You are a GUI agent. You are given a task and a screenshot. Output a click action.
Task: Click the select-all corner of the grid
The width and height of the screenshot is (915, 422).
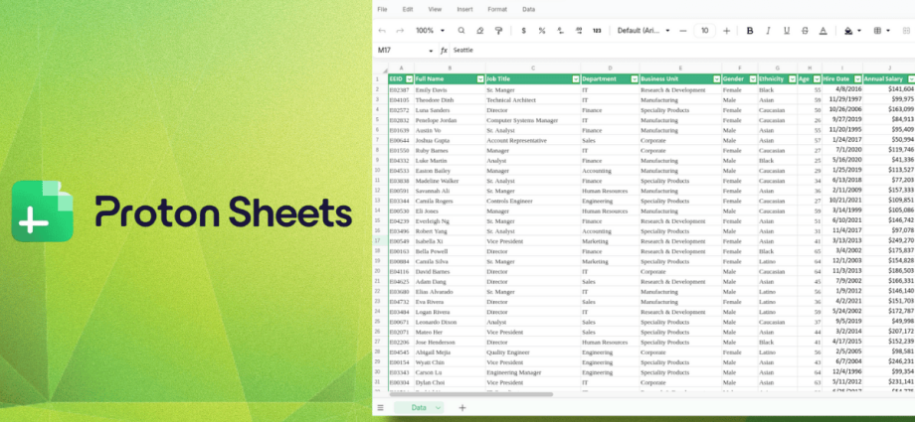click(x=384, y=69)
